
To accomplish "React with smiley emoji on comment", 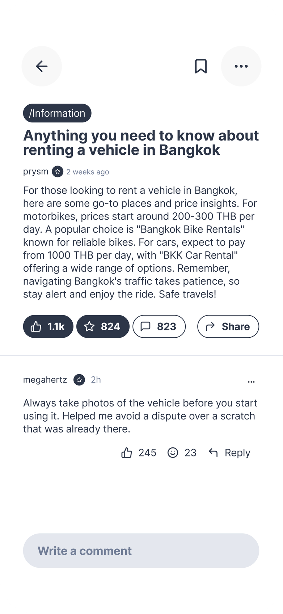I will tap(173, 452).
